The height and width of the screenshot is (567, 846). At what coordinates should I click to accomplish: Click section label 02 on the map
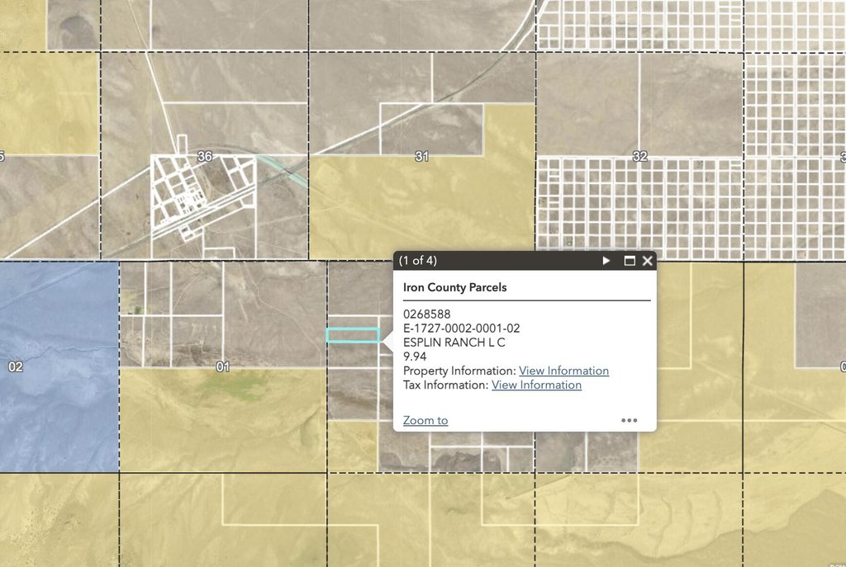coord(16,366)
